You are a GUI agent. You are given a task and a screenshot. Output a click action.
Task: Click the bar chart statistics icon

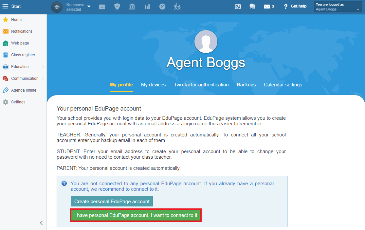point(147,7)
